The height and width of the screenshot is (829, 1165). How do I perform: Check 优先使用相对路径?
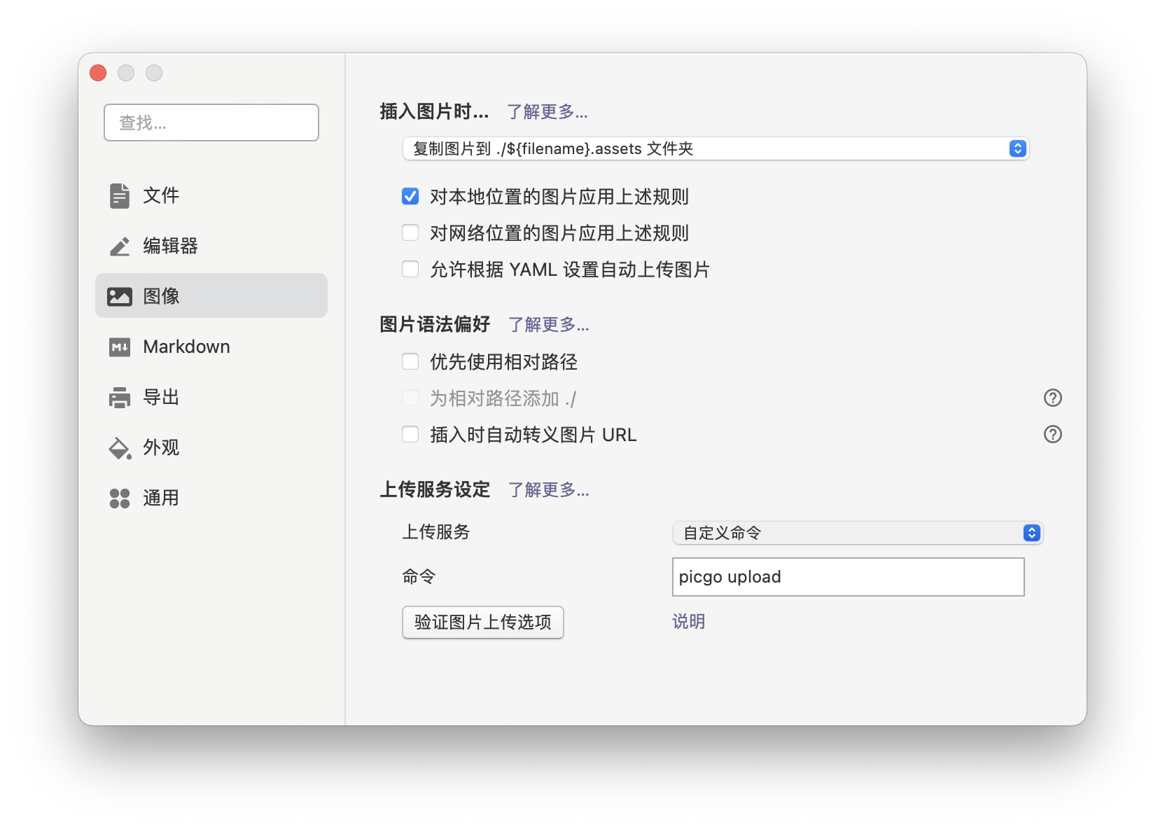410,361
